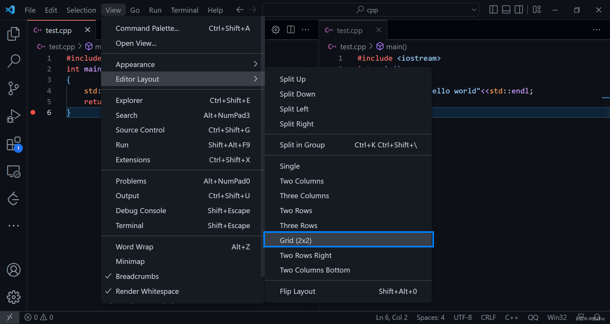Select Two Columns layout
The height and width of the screenshot is (324, 610).
(348, 181)
